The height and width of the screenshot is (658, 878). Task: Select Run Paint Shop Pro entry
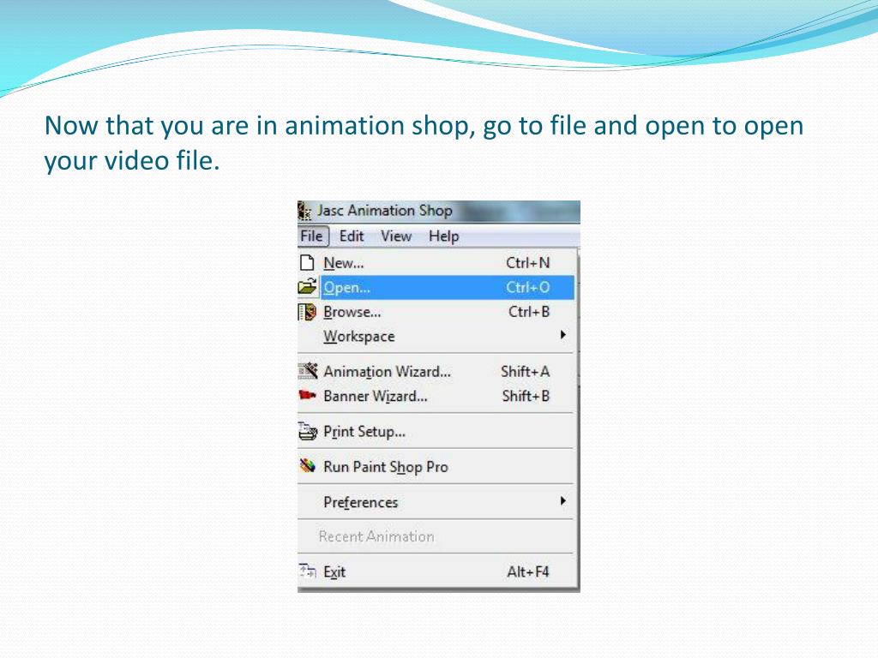point(436,467)
